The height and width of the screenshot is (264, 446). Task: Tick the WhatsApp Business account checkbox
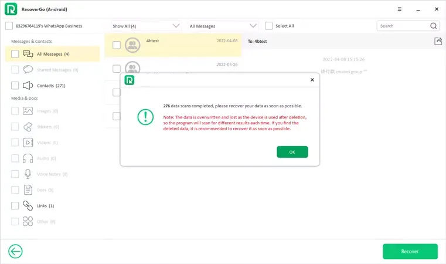click(9, 26)
